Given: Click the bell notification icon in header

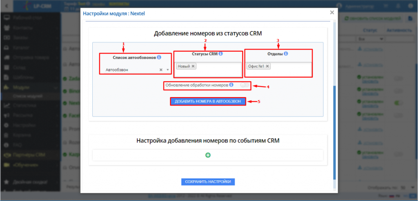Looking at the screenshot, I should [x=398, y=6].
